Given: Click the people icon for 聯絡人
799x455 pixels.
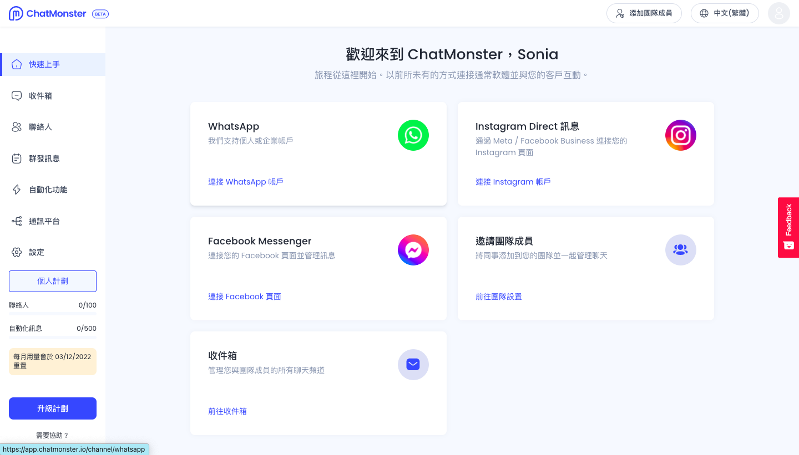Looking at the screenshot, I should pos(17,127).
